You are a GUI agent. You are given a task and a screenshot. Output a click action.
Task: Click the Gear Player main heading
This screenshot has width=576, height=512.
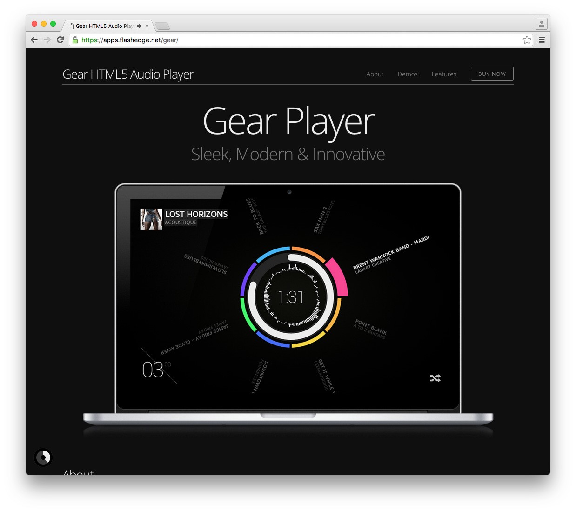tap(288, 122)
